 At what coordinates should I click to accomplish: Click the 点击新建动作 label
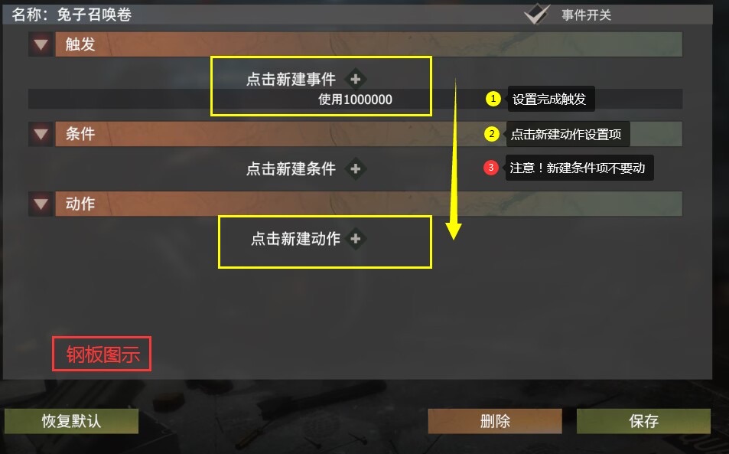tap(296, 239)
